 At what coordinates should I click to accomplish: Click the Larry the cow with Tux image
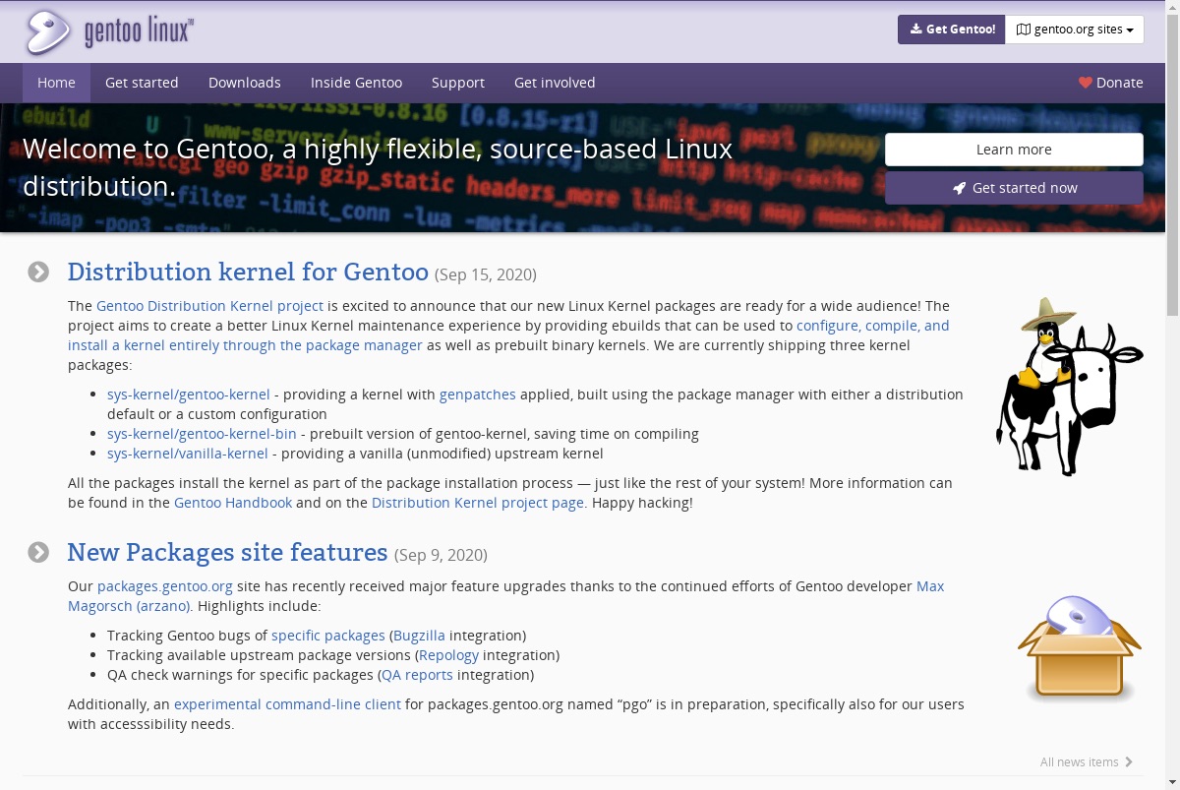click(1069, 387)
